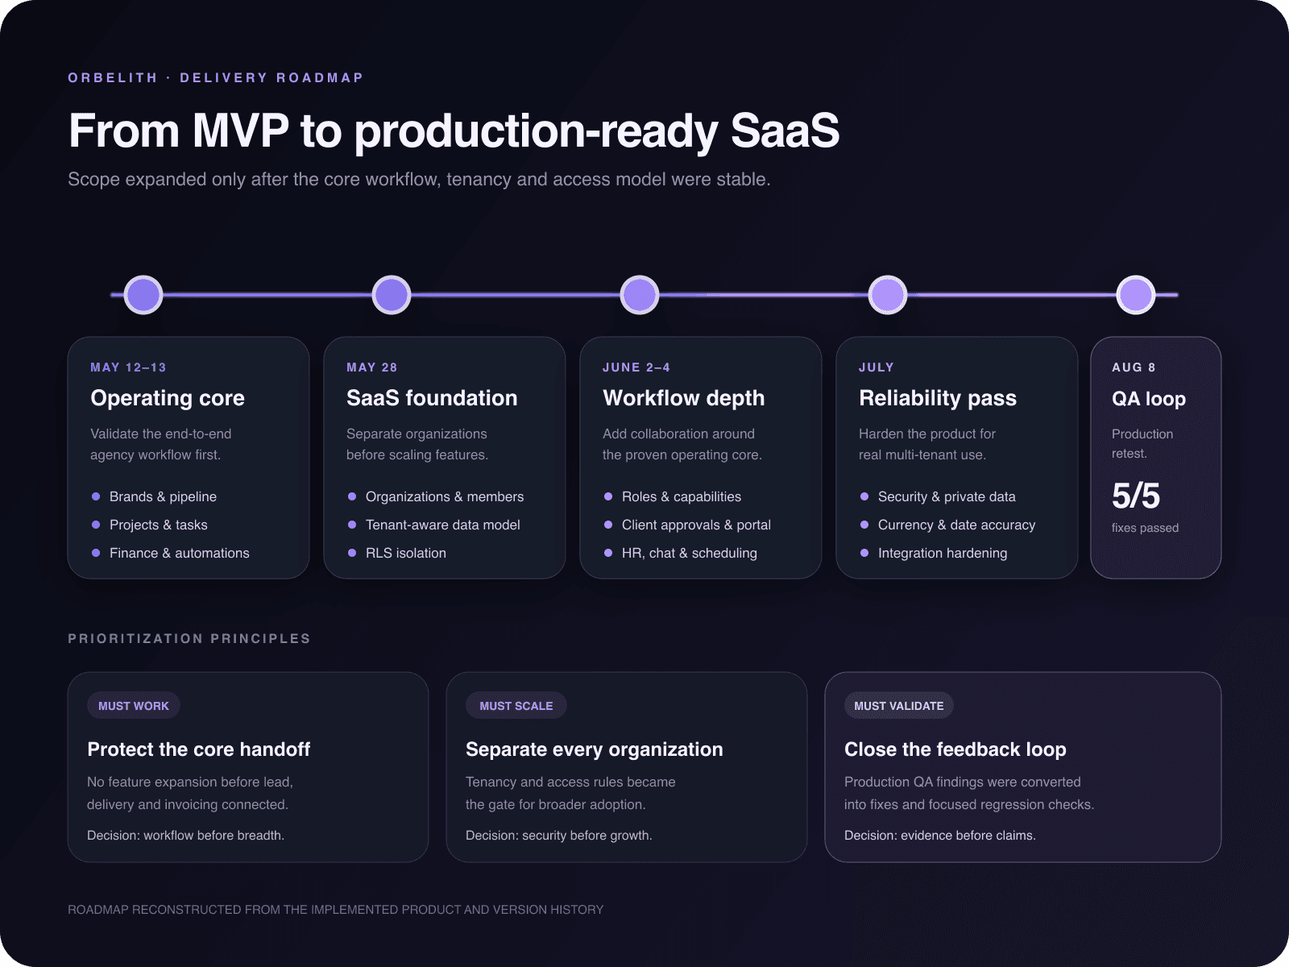Click the MAY 28 date label

[x=372, y=367]
